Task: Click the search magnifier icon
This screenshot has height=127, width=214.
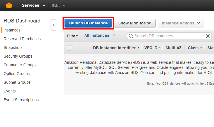Action: [131, 36]
